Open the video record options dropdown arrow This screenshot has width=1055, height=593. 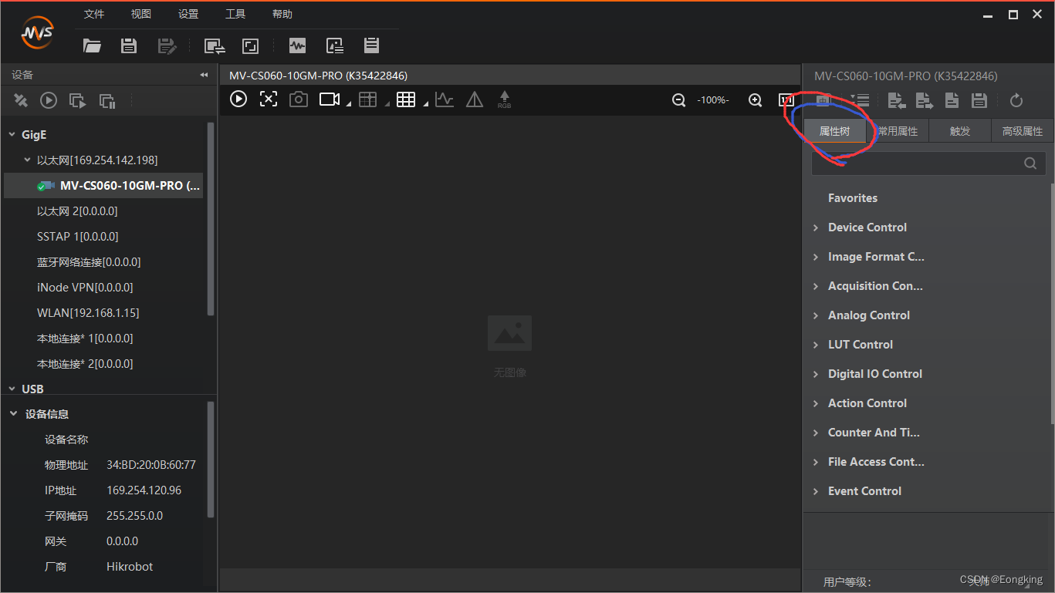tap(348, 104)
